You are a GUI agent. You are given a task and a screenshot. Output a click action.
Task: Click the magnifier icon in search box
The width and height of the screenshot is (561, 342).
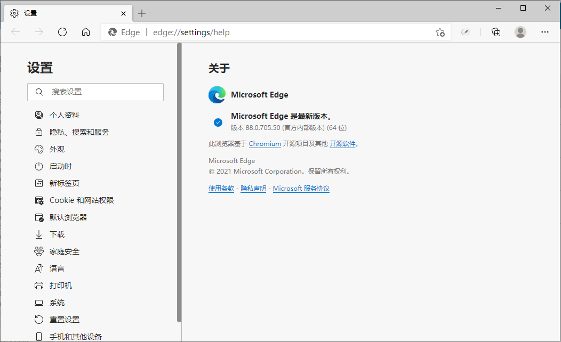[39, 92]
